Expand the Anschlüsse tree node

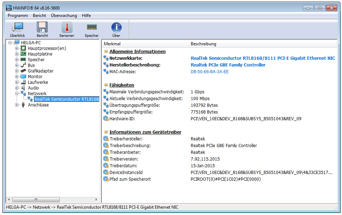click(17, 105)
